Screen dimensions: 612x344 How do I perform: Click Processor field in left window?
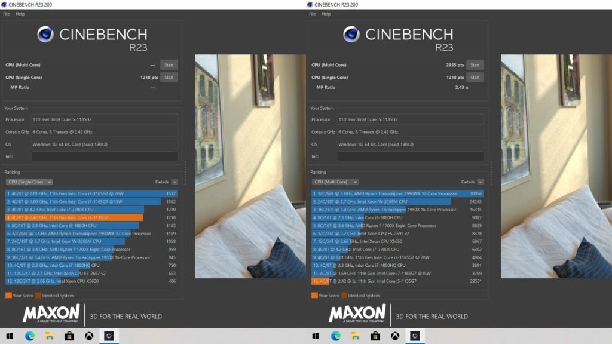click(105, 119)
